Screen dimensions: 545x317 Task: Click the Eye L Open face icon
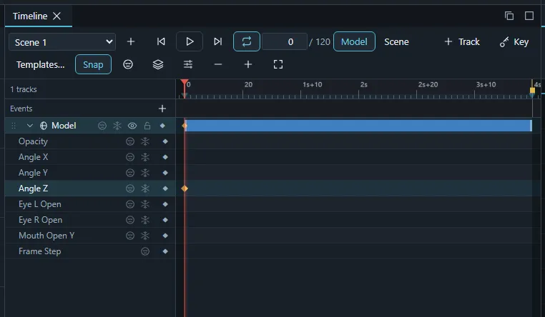tap(130, 204)
